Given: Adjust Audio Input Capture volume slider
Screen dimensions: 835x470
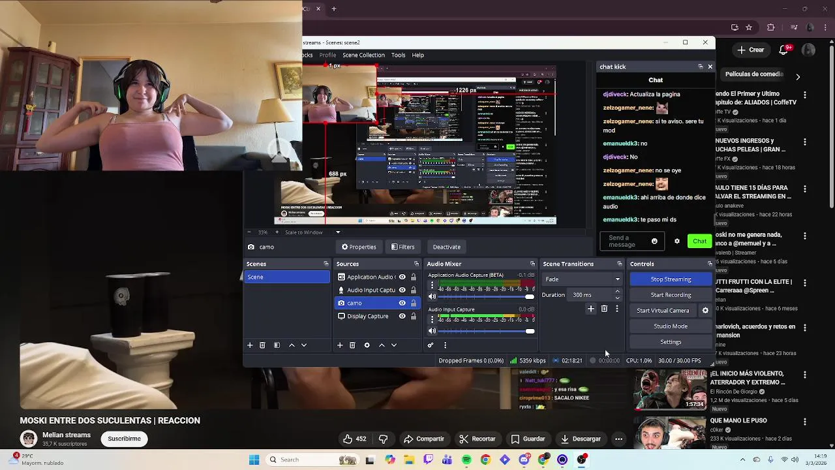Looking at the screenshot, I should pyautogui.click(x=487, y=331).
